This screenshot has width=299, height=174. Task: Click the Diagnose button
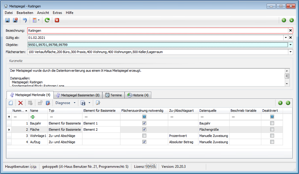point(63,103)
